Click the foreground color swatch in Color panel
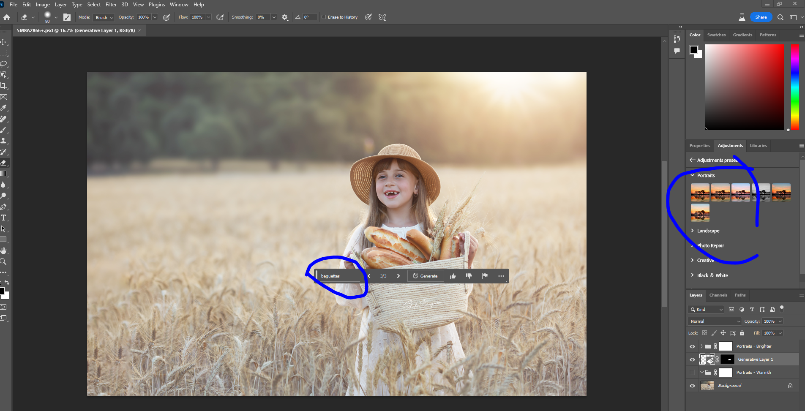This screenshot has width=805, height=411. pyautogui.click(x=693, y=50)
